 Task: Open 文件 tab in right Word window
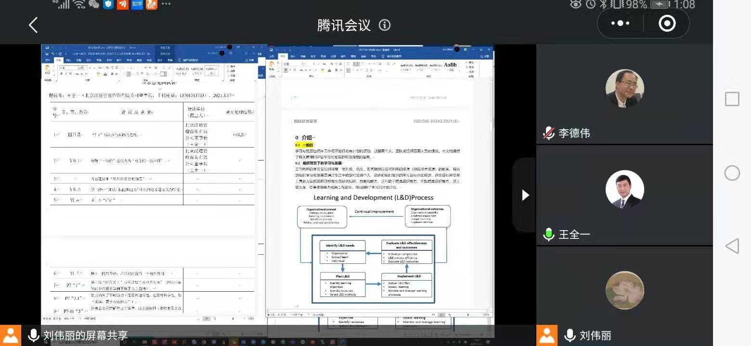[272, 57]
